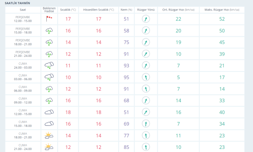Click average wind speed value 5
253x152 pixels.
[178, 77]
